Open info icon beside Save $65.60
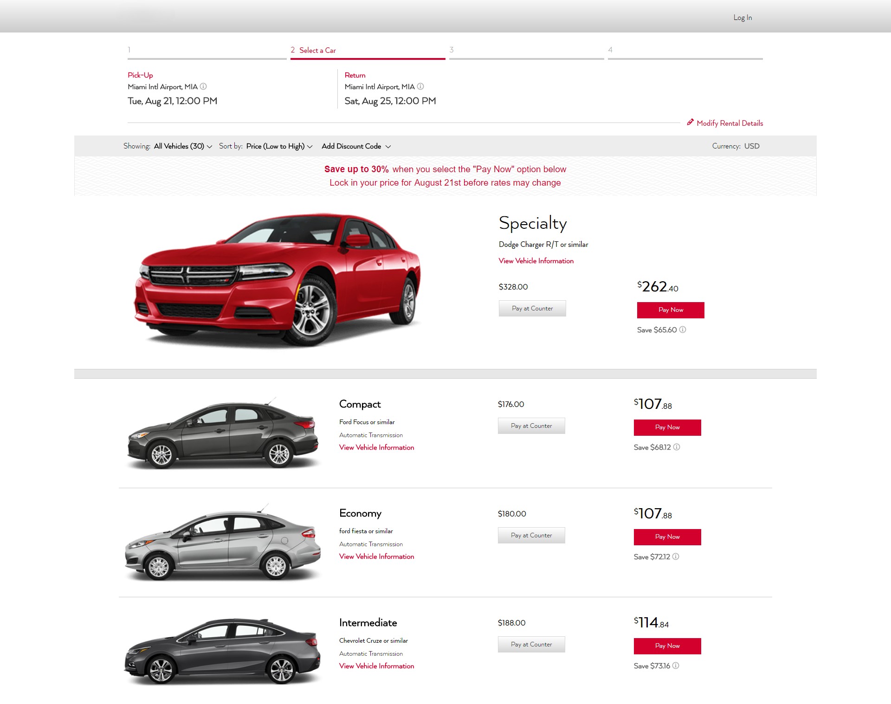The image size is (891, 704). click(682, 330)
